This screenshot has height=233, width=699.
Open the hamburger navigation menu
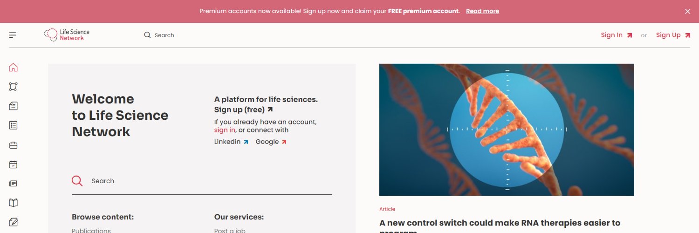tap(13, 35)
